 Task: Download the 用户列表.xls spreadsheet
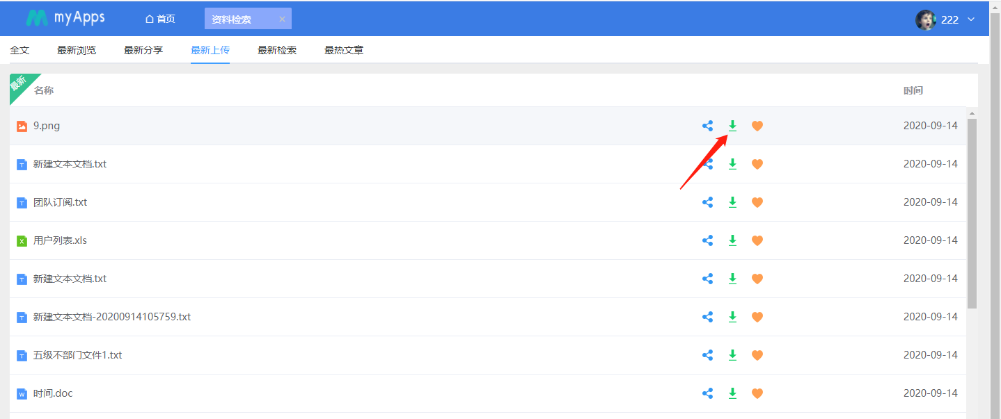coord(732,240)
